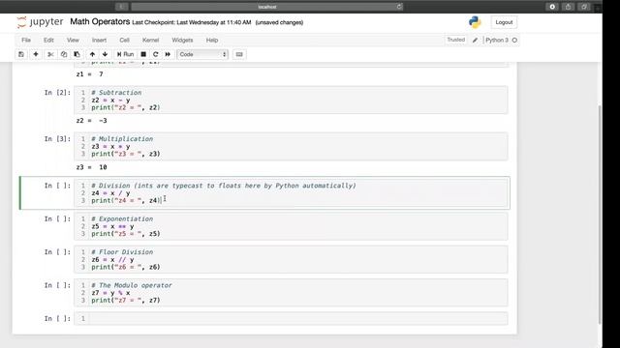The width and height of the screenshot is (620, 348).
Task: Open the Cell menu
Action: pos(125,41)
